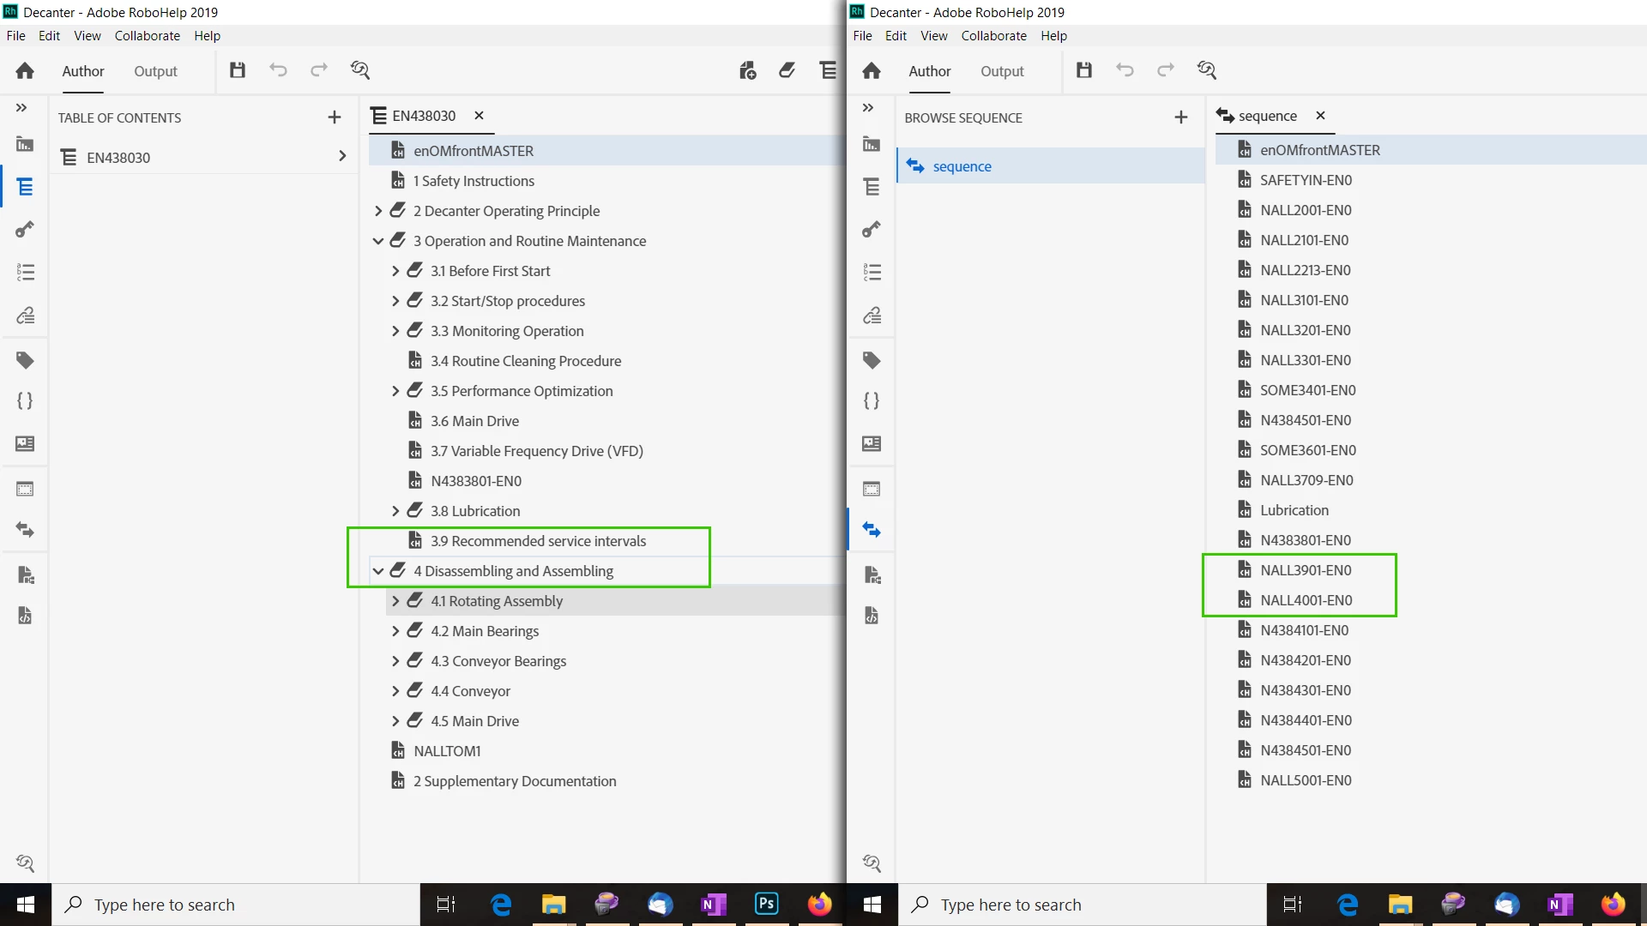The height and width of the screenshot is (926, 1647).
Task: Add a new browse sequence with plus button
Action: [x=1181, y=117]
